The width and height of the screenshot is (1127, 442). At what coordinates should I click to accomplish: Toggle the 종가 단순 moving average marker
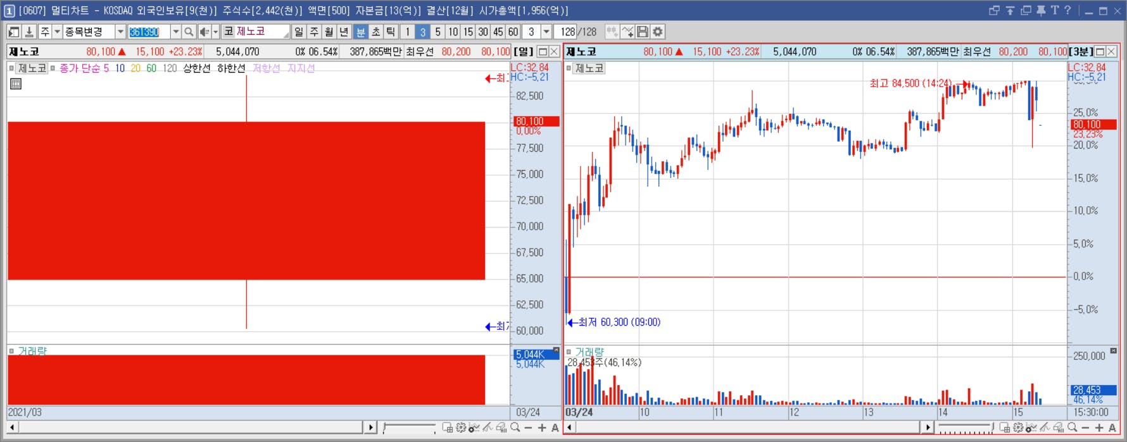point(53,68)
